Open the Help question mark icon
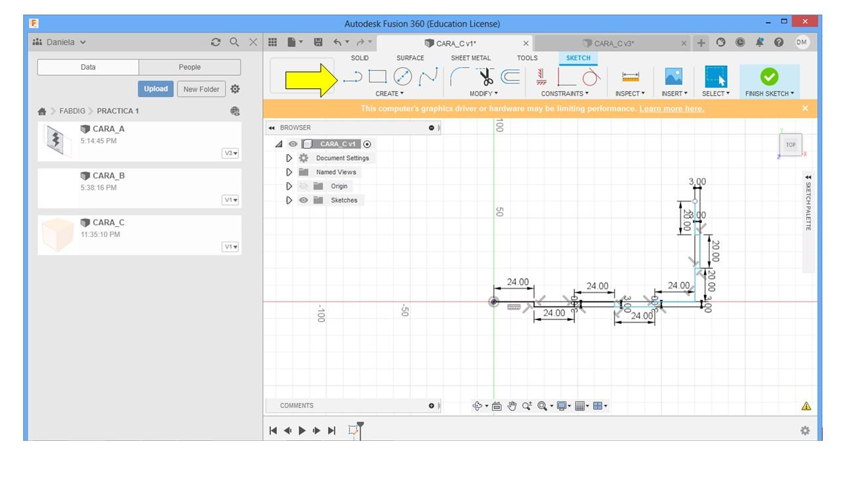 pyautogui.click(x=779, y=42)
